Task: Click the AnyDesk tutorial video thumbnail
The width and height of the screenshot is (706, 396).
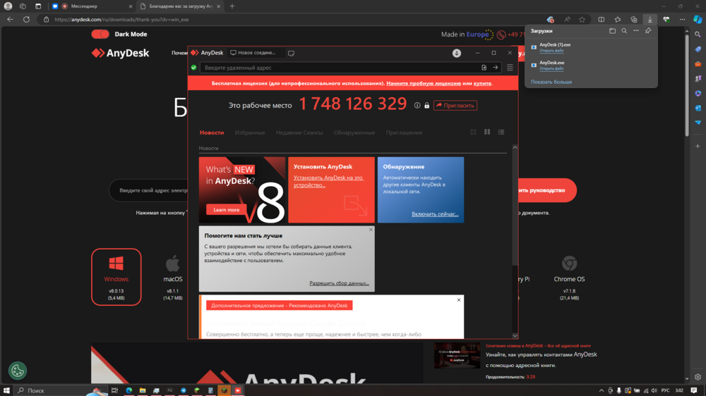Action: [457, 355]
